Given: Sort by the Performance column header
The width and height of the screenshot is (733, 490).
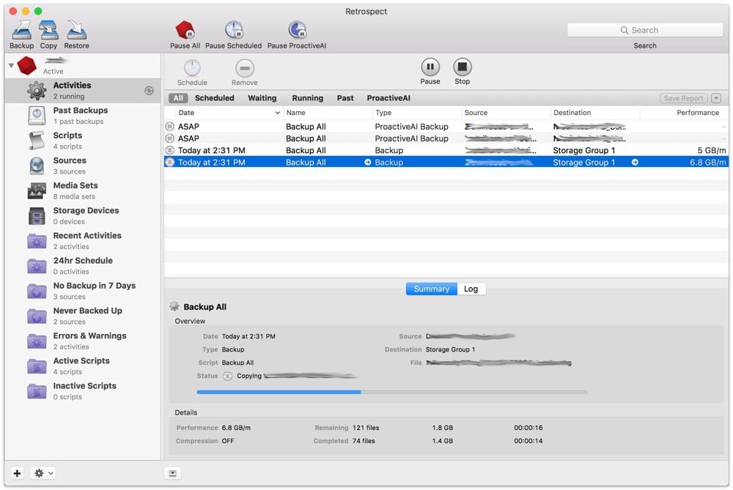Looking at the screenshot, I should (684, 113).
